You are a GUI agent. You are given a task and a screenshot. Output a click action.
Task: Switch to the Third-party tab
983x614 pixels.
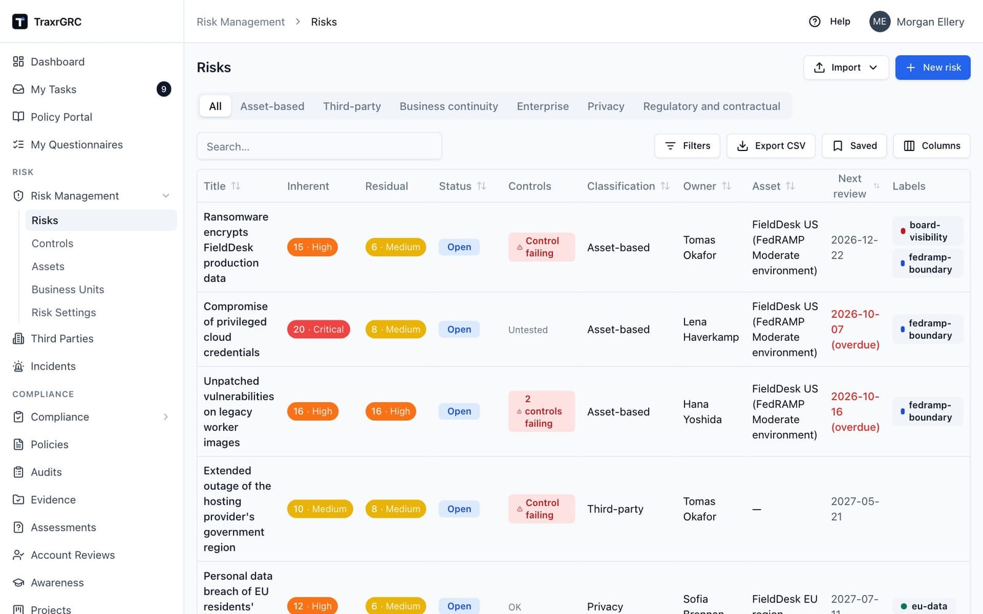pos(352,106)
